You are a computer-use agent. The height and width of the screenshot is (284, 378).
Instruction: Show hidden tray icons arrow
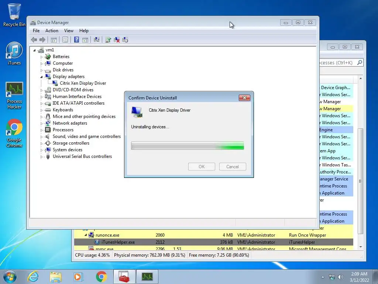click(323, 277)
